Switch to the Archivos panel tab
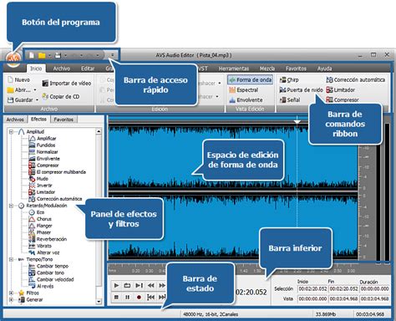 [15, 120]
